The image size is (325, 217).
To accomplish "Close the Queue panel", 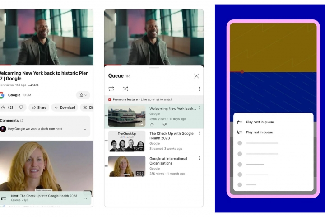I will (x=196, y=76).
